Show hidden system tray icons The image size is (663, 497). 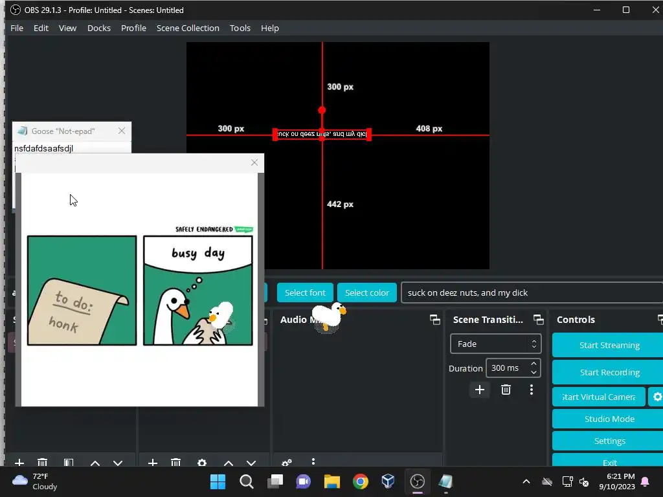coord(526,481)
